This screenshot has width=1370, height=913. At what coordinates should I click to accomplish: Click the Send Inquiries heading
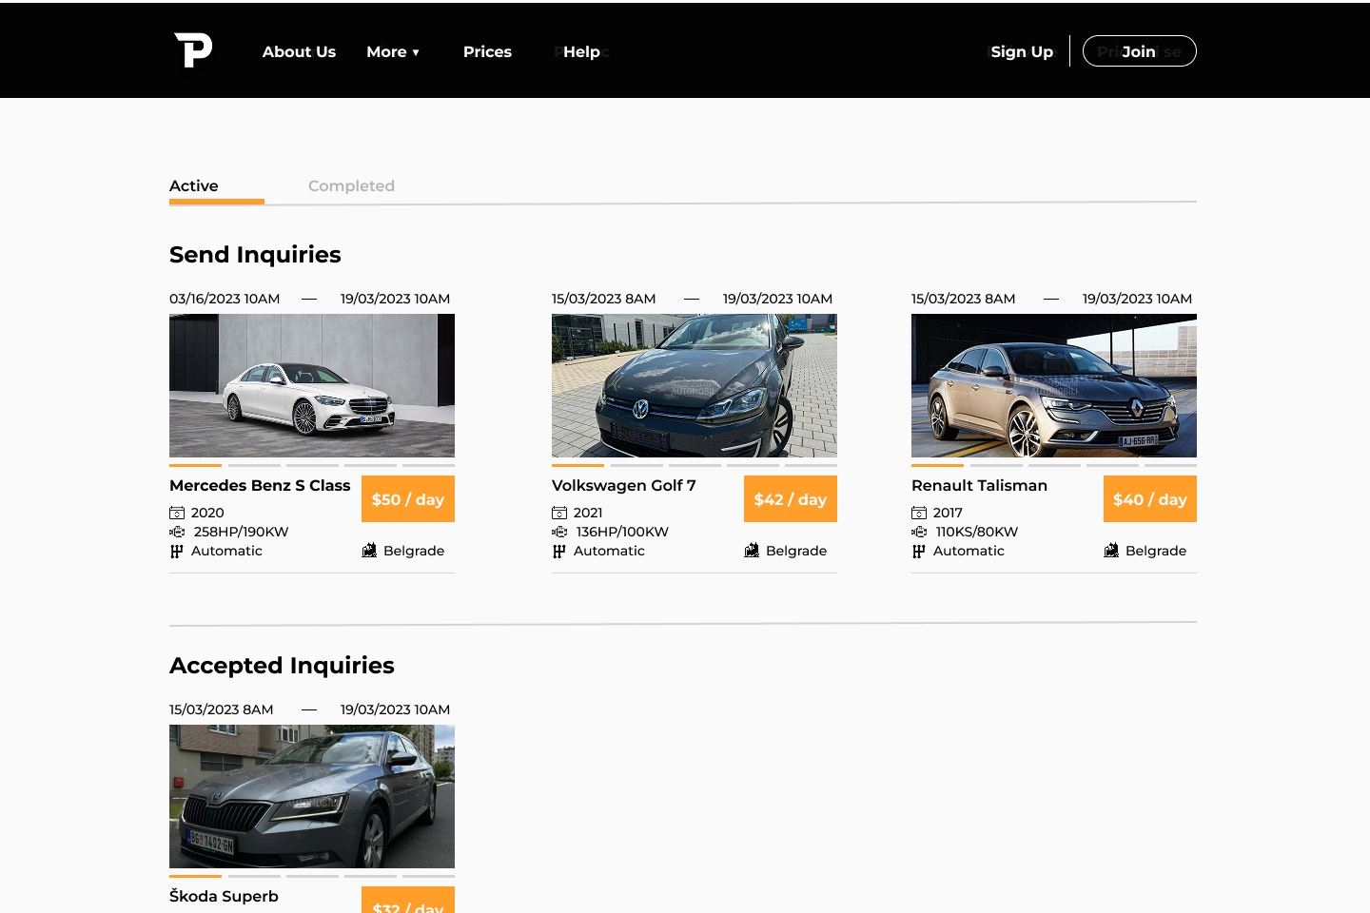pyautogui.click(x=255, y=255)
